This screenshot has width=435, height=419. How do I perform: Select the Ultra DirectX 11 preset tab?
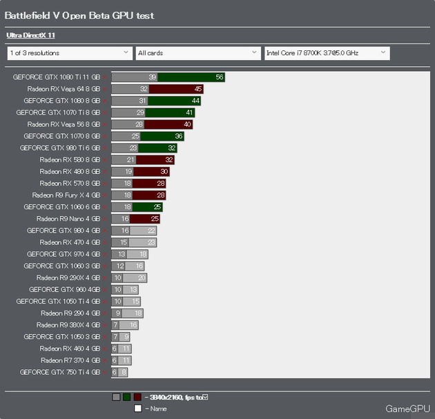pyautogui.click(x=31, y=35)
